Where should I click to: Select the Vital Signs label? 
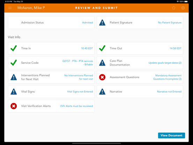(x=28, y=92)
